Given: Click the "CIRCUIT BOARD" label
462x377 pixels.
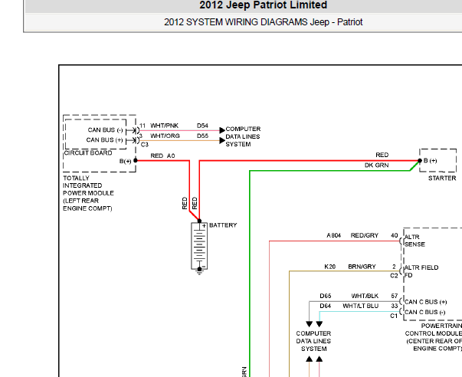Looking at the screenshot, I should (88, 152).
